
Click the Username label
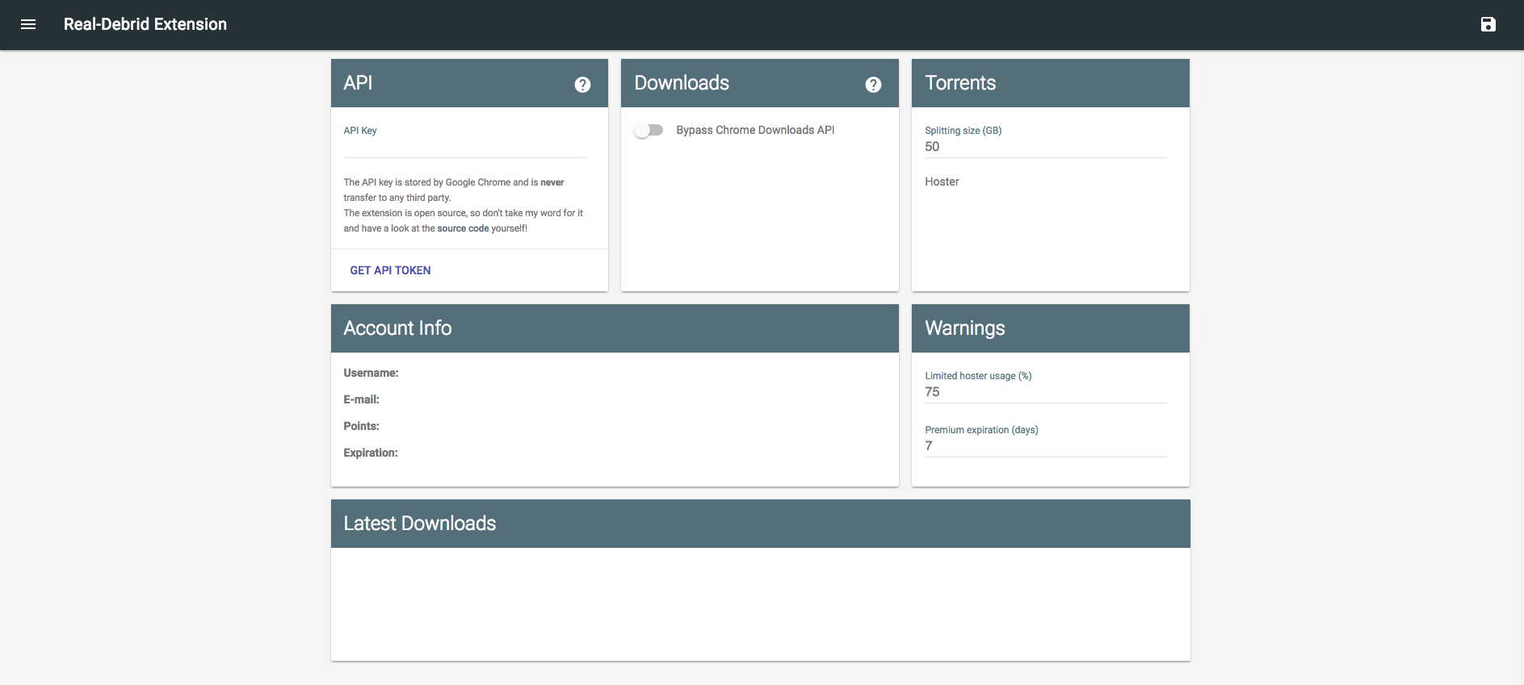[371, 373]
